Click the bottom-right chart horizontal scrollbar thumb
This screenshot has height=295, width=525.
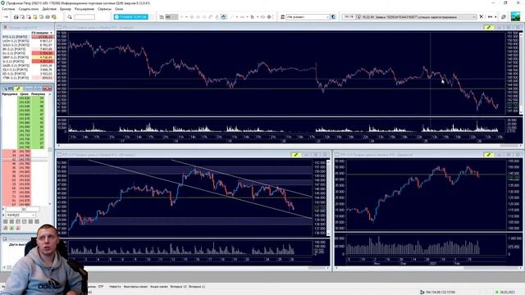pyautogui.click(x=491, y=268)
